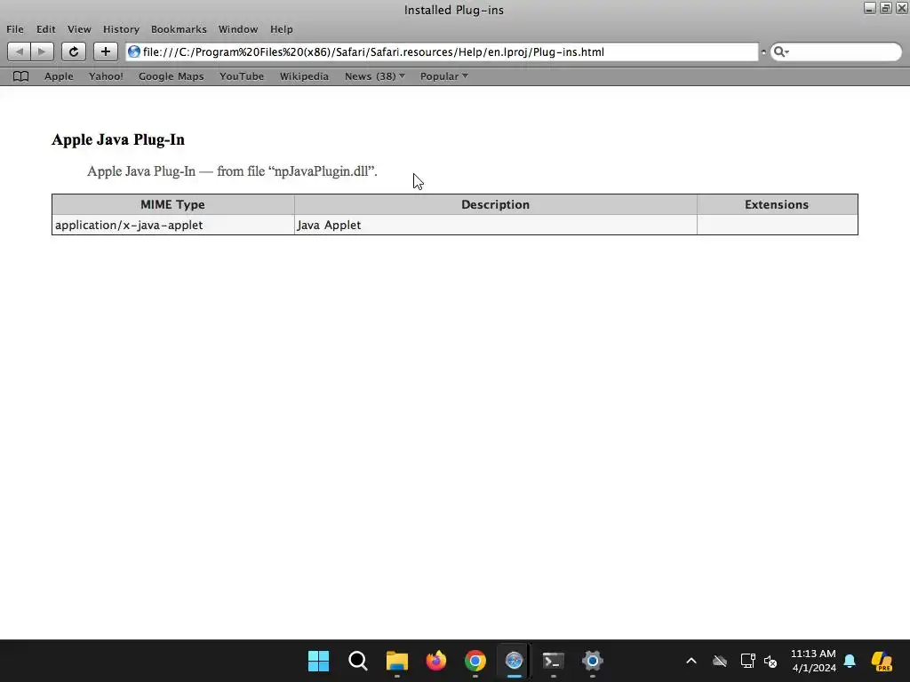This screenshot has height=682, width=910.
Task: Open network status tray icon
Action: point(747,661)
